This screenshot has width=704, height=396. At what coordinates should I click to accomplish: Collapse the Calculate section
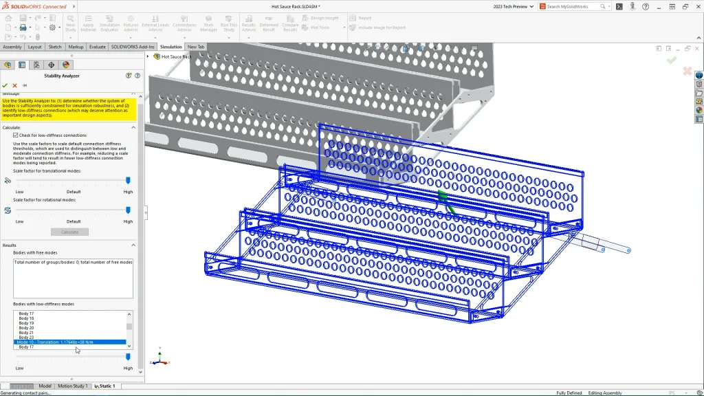pos(133,127)
